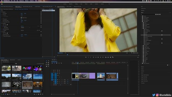The width and height of the screenshot is (172, 97).
Task: Toggle the Scale animation stopwatch
Action: (x=3, y=15)
